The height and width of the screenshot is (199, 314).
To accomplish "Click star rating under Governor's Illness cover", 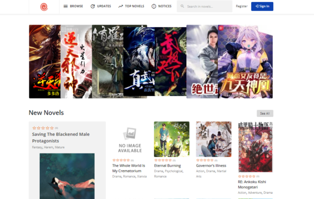I will (205, 160).
